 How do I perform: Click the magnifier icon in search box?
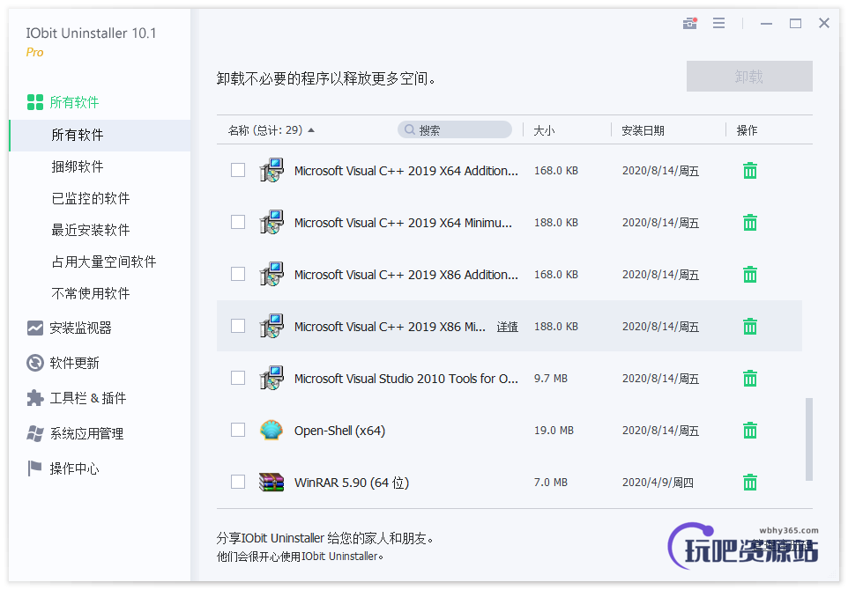410,129
